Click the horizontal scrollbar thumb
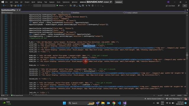 pos(77,95)
